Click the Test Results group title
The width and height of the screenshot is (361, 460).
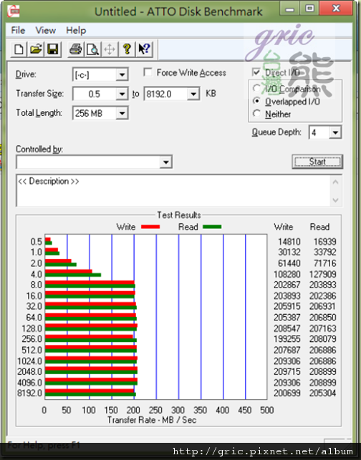pos(179,215)
